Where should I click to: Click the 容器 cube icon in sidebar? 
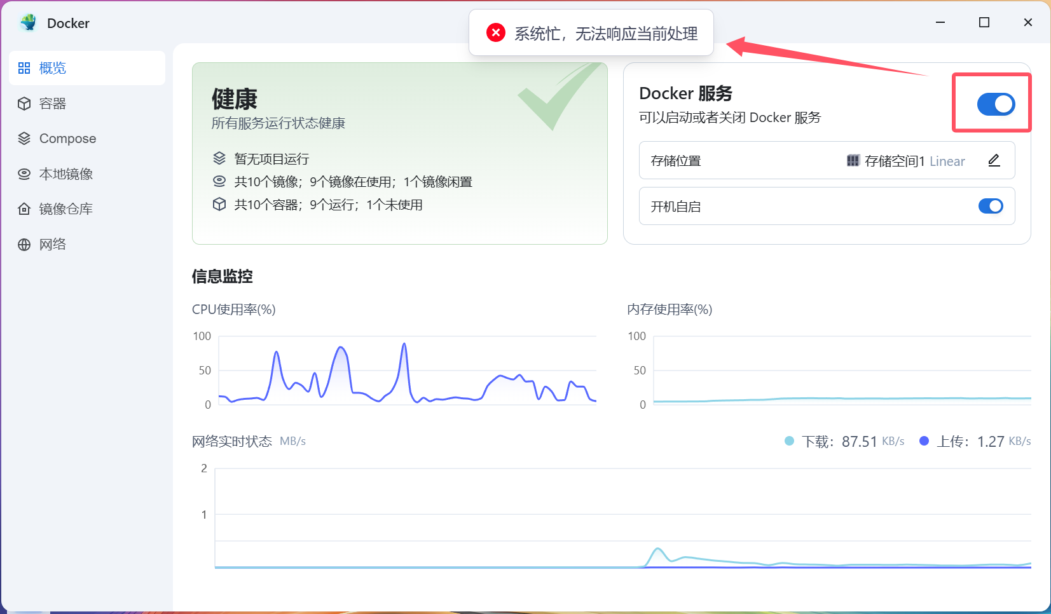24,104
